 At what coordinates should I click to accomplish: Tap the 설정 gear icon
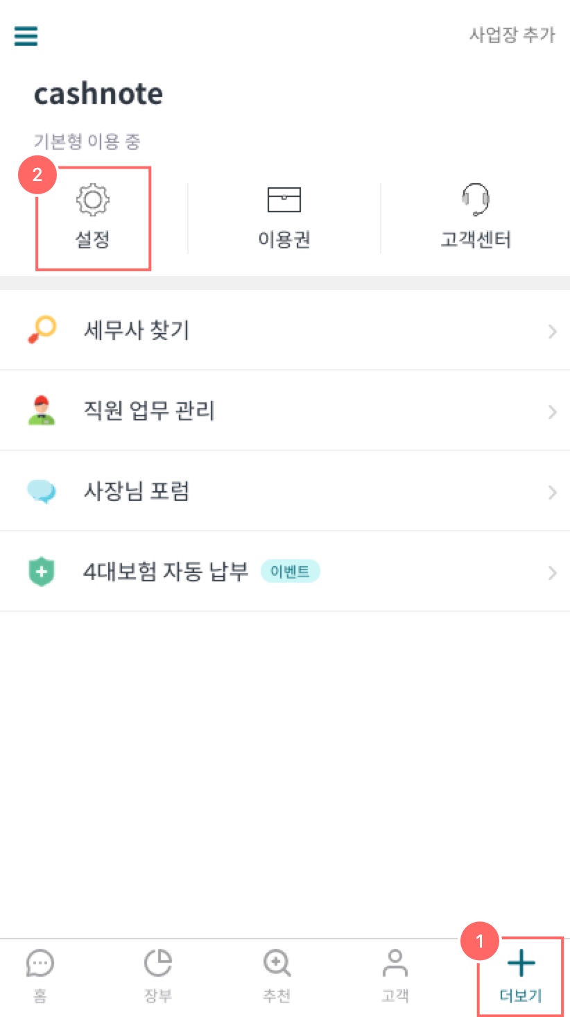click(93, 200)
